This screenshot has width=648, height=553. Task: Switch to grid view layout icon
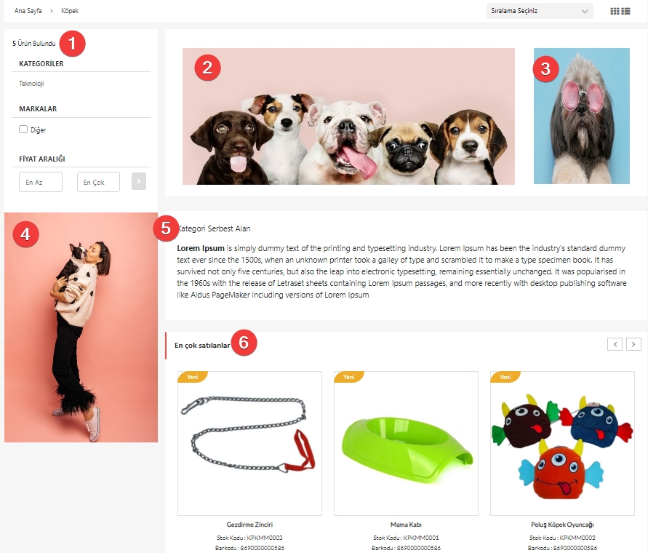pos(615,11)
